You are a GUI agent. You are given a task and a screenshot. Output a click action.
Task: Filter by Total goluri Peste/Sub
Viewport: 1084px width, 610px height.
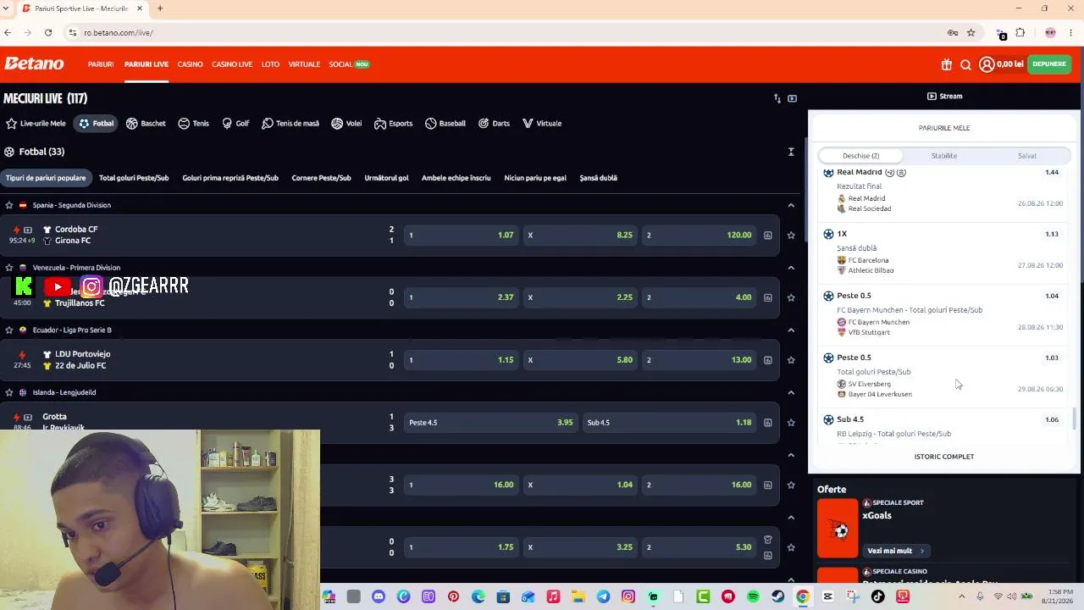tap(134, 178)
